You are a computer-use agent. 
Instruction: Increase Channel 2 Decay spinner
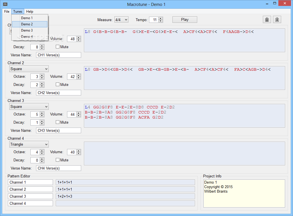[x=42, y=84]
